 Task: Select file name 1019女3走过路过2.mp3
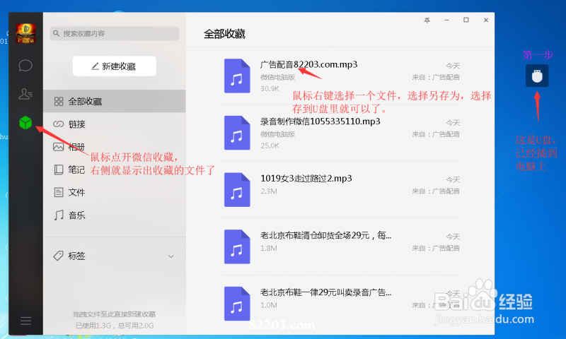[306, 178]
